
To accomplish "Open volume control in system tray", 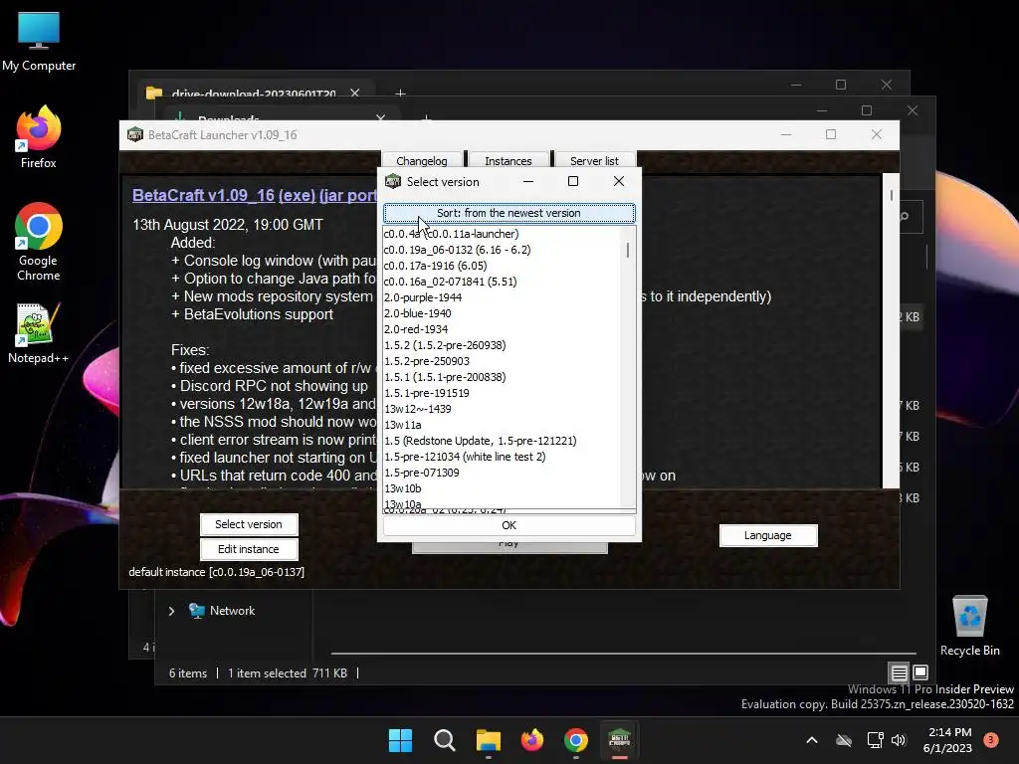I will tap(899, 740).
